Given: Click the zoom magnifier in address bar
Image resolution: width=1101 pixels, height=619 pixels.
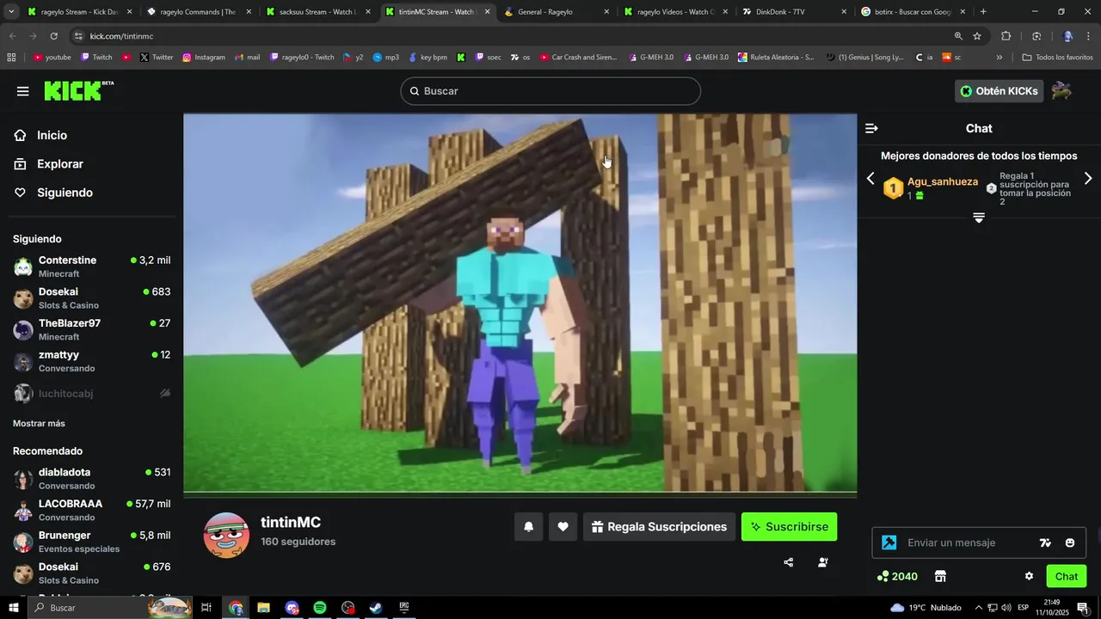Looking at the screenshot, I should pyautogui.click(x=958, y=36).
